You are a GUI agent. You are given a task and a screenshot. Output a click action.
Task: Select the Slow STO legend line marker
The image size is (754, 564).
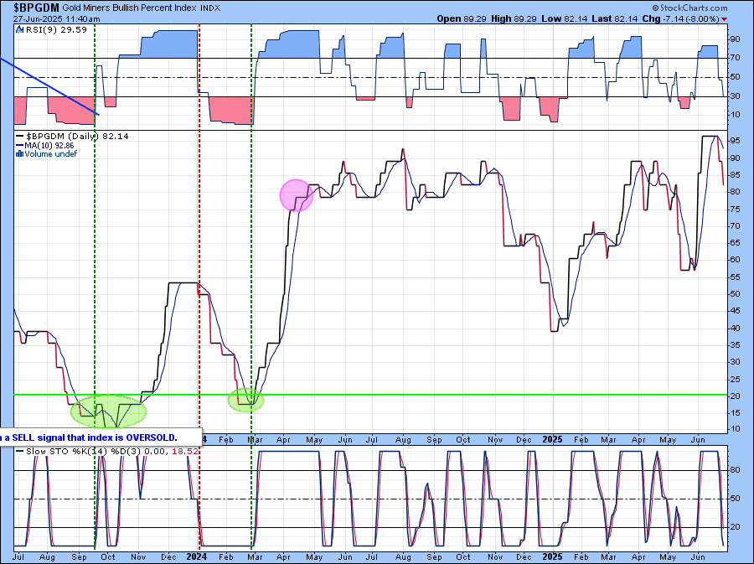20,453
